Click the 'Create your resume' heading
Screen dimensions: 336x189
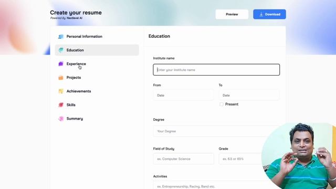click(76, 13)
